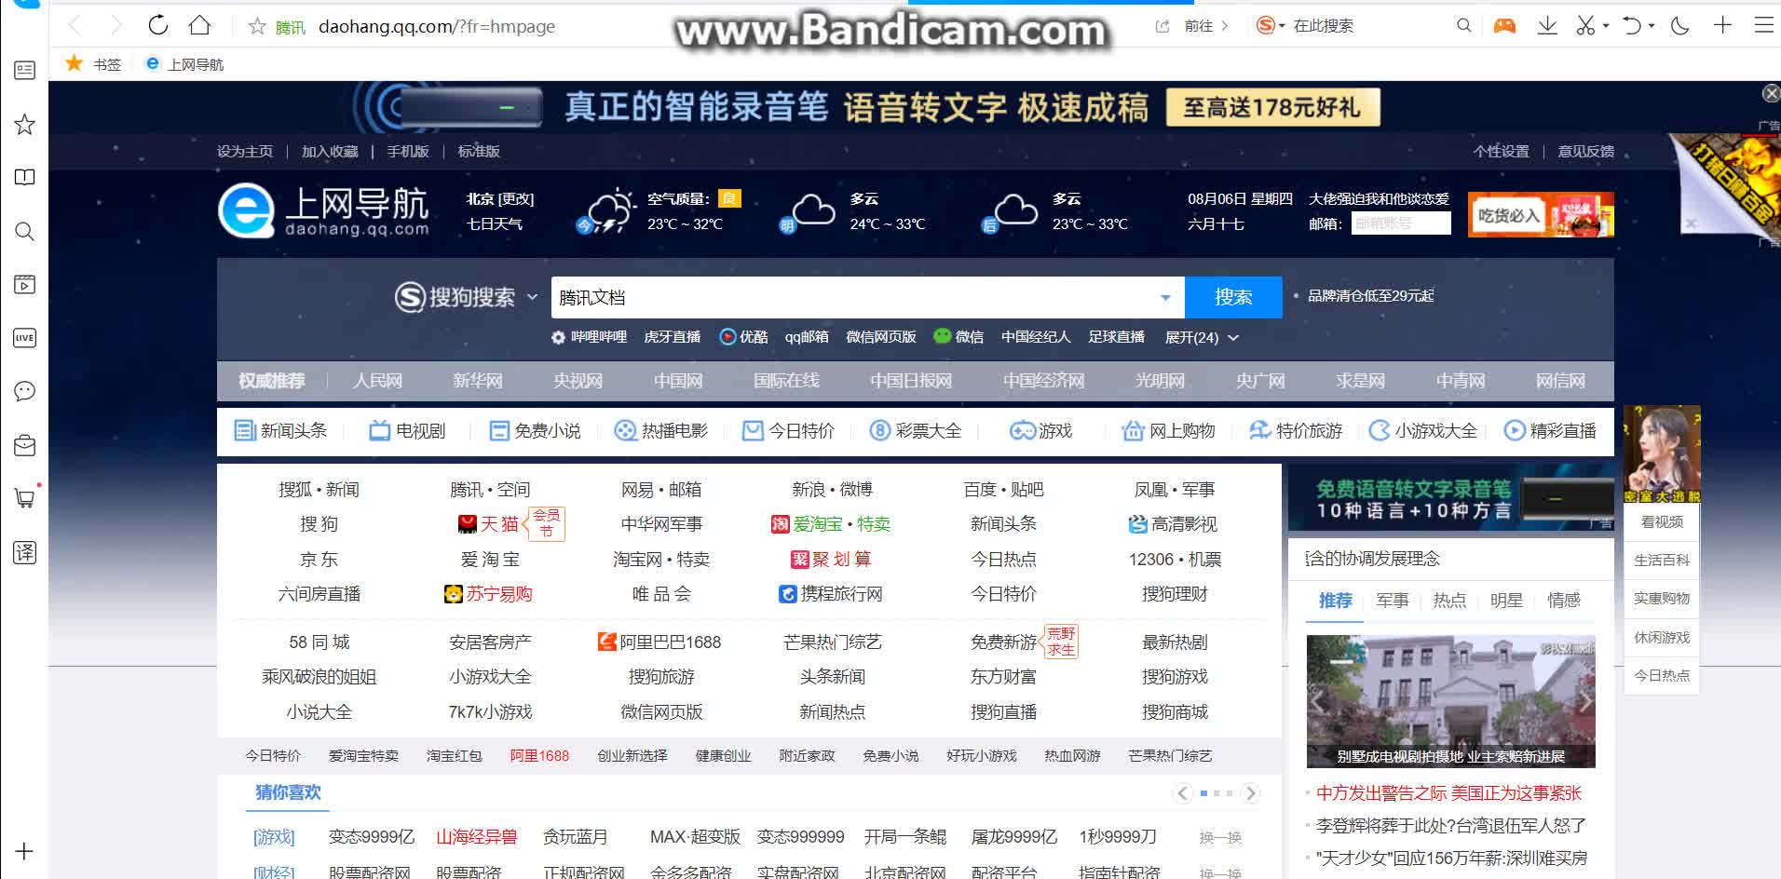The image size is (1781, 879).
Task: Open 天猫 site link
Action: click(489, 524)
